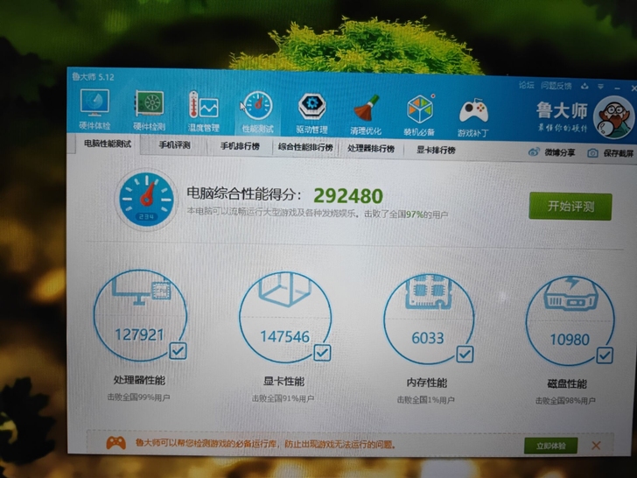Click the 鲁大师 5.12 window title
Screen dimensions: 637x478
[93, 77]
